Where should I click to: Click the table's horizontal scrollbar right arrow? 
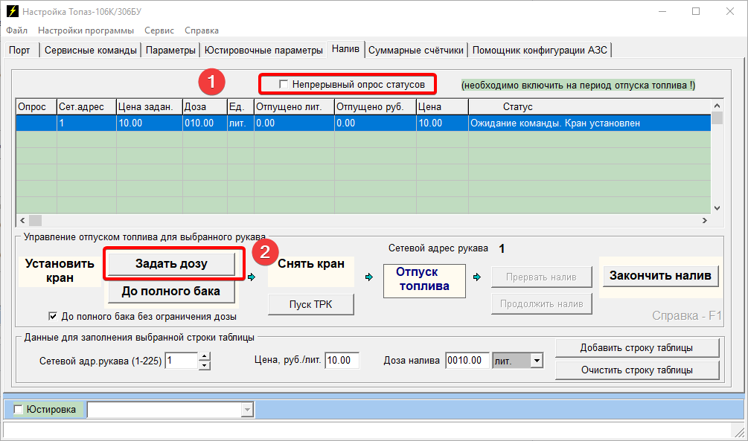pyautogui.click(x=705, y=221)
